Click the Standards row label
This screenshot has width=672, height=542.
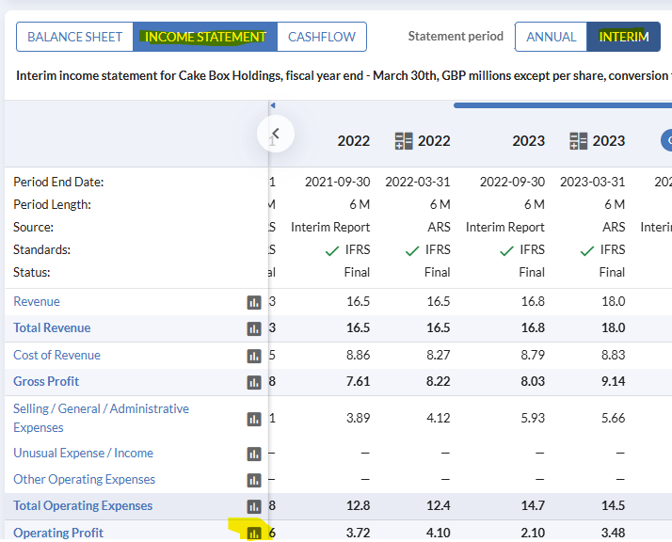coord(42,249)
